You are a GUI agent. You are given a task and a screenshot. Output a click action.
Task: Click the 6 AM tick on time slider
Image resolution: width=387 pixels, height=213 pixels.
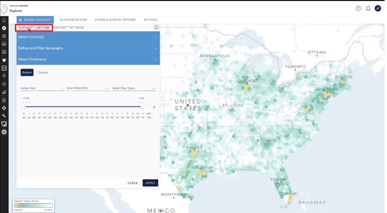[55, 116]
